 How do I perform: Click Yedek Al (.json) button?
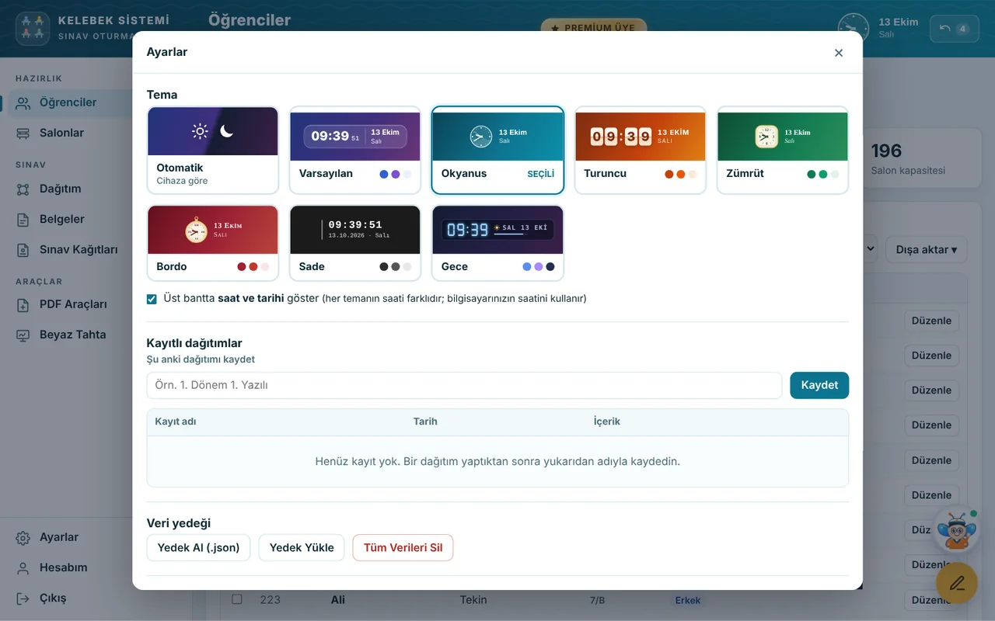199,547
